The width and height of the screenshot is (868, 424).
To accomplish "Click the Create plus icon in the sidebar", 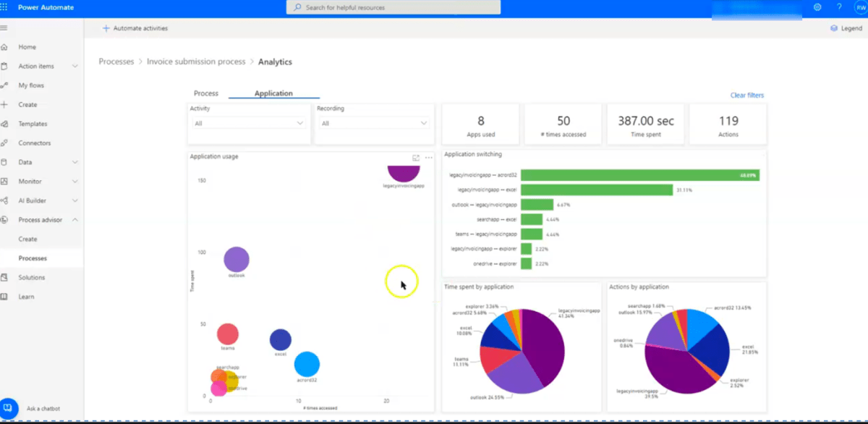I will [x=4, y=105].
